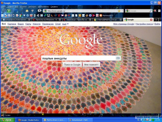Viewport: 162px width, 122px height.
Task: Open back/forward history dropdown arrow
Action: [x=12, y=11]
